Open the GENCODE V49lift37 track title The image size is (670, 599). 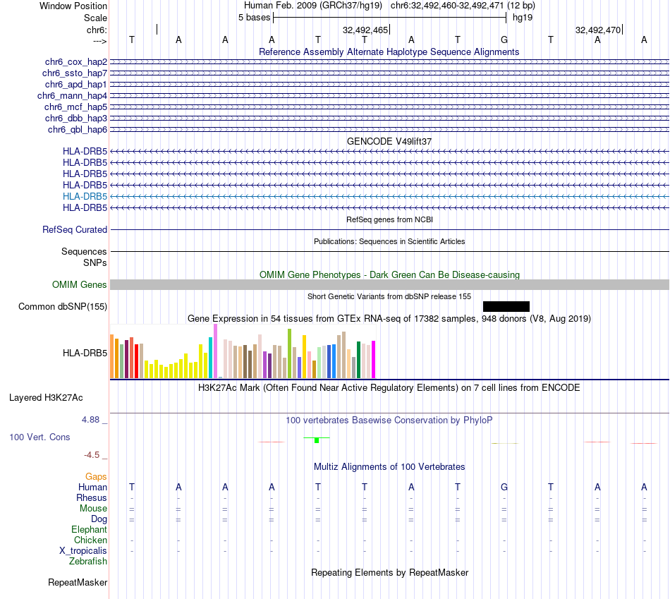point(389,141)
